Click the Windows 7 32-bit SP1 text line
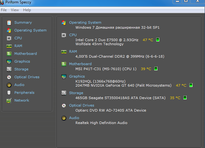The height and width of the screenshot is (148, 205). tap(117, 27)
